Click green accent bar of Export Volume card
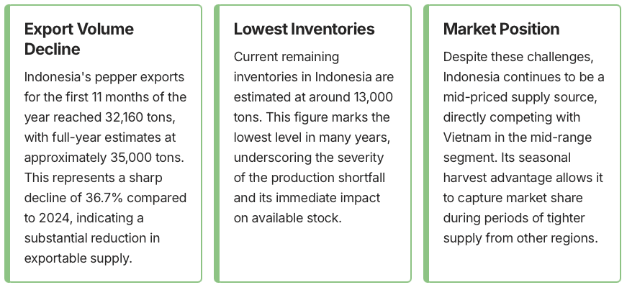This screenshot has height=290, width=627. pyautogui.click(x=7, y=144)
